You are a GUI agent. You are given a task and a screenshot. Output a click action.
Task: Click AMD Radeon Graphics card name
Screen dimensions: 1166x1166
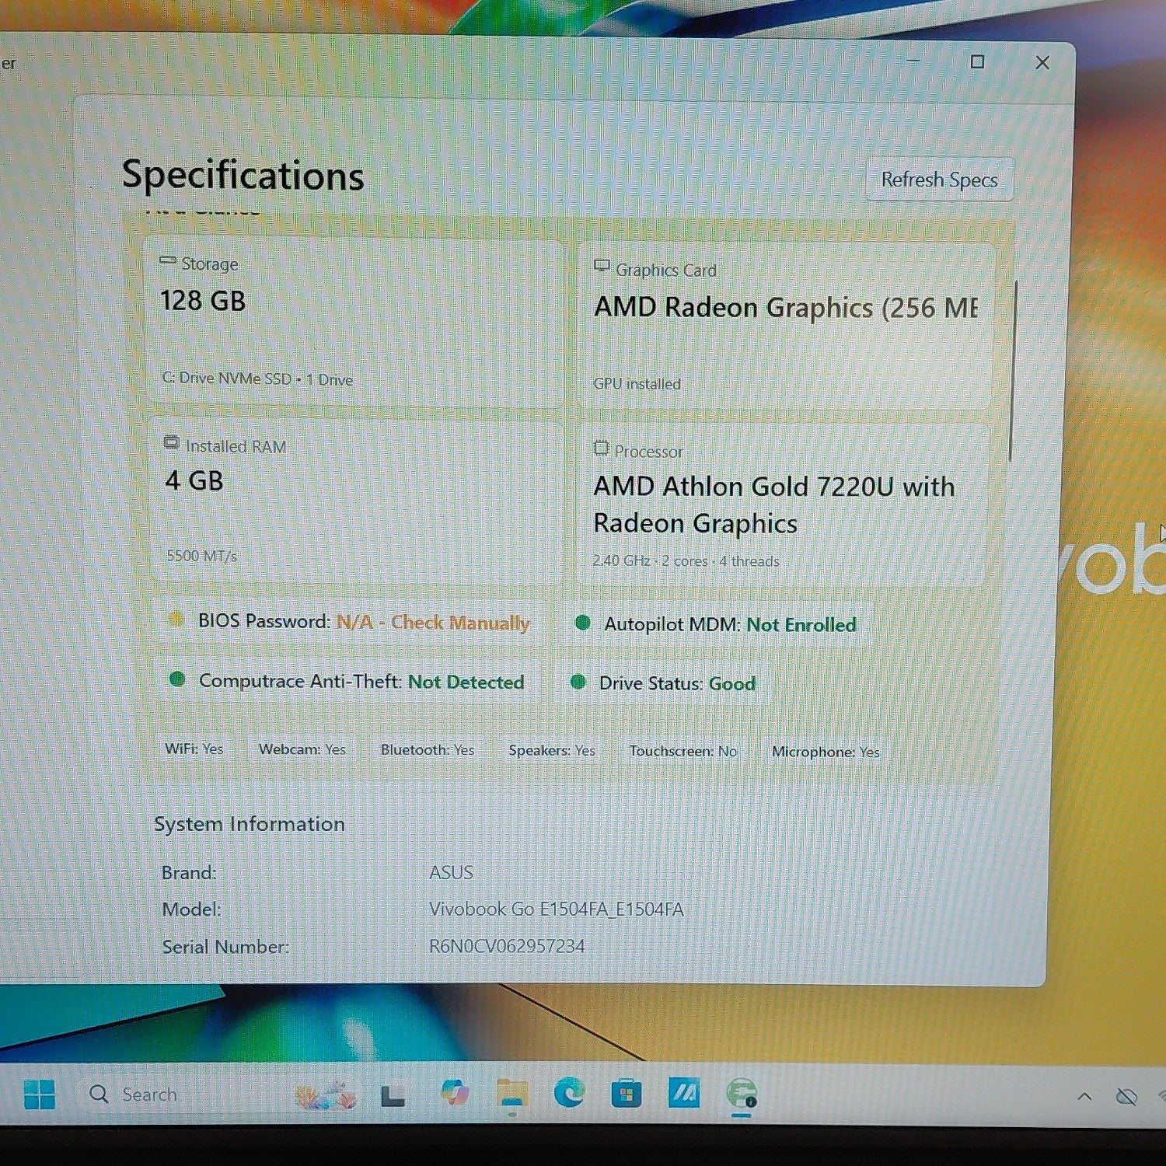(786, 308)
